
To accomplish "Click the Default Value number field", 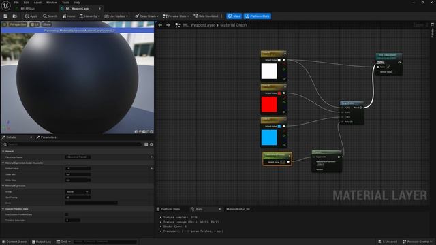I will [x=78, y=168].
